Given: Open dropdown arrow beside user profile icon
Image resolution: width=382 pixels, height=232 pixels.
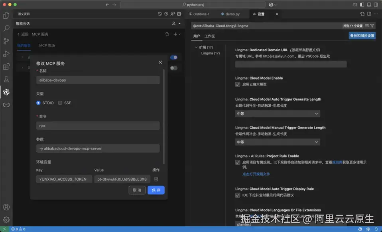Looking at the screenshot, I should pos(179,23).
